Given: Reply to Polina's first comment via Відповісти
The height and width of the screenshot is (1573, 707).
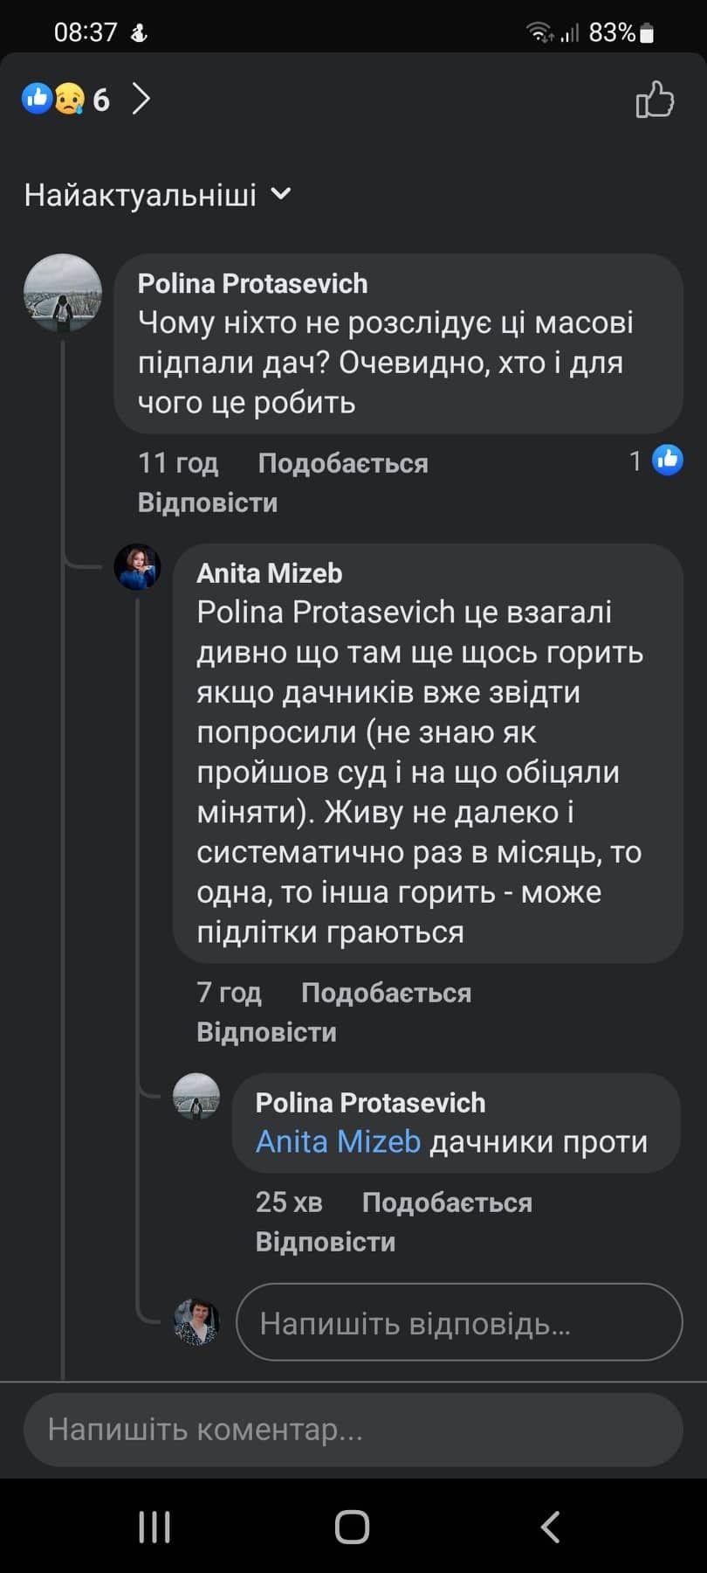Looking at the screenshot, I should point(208,503).
